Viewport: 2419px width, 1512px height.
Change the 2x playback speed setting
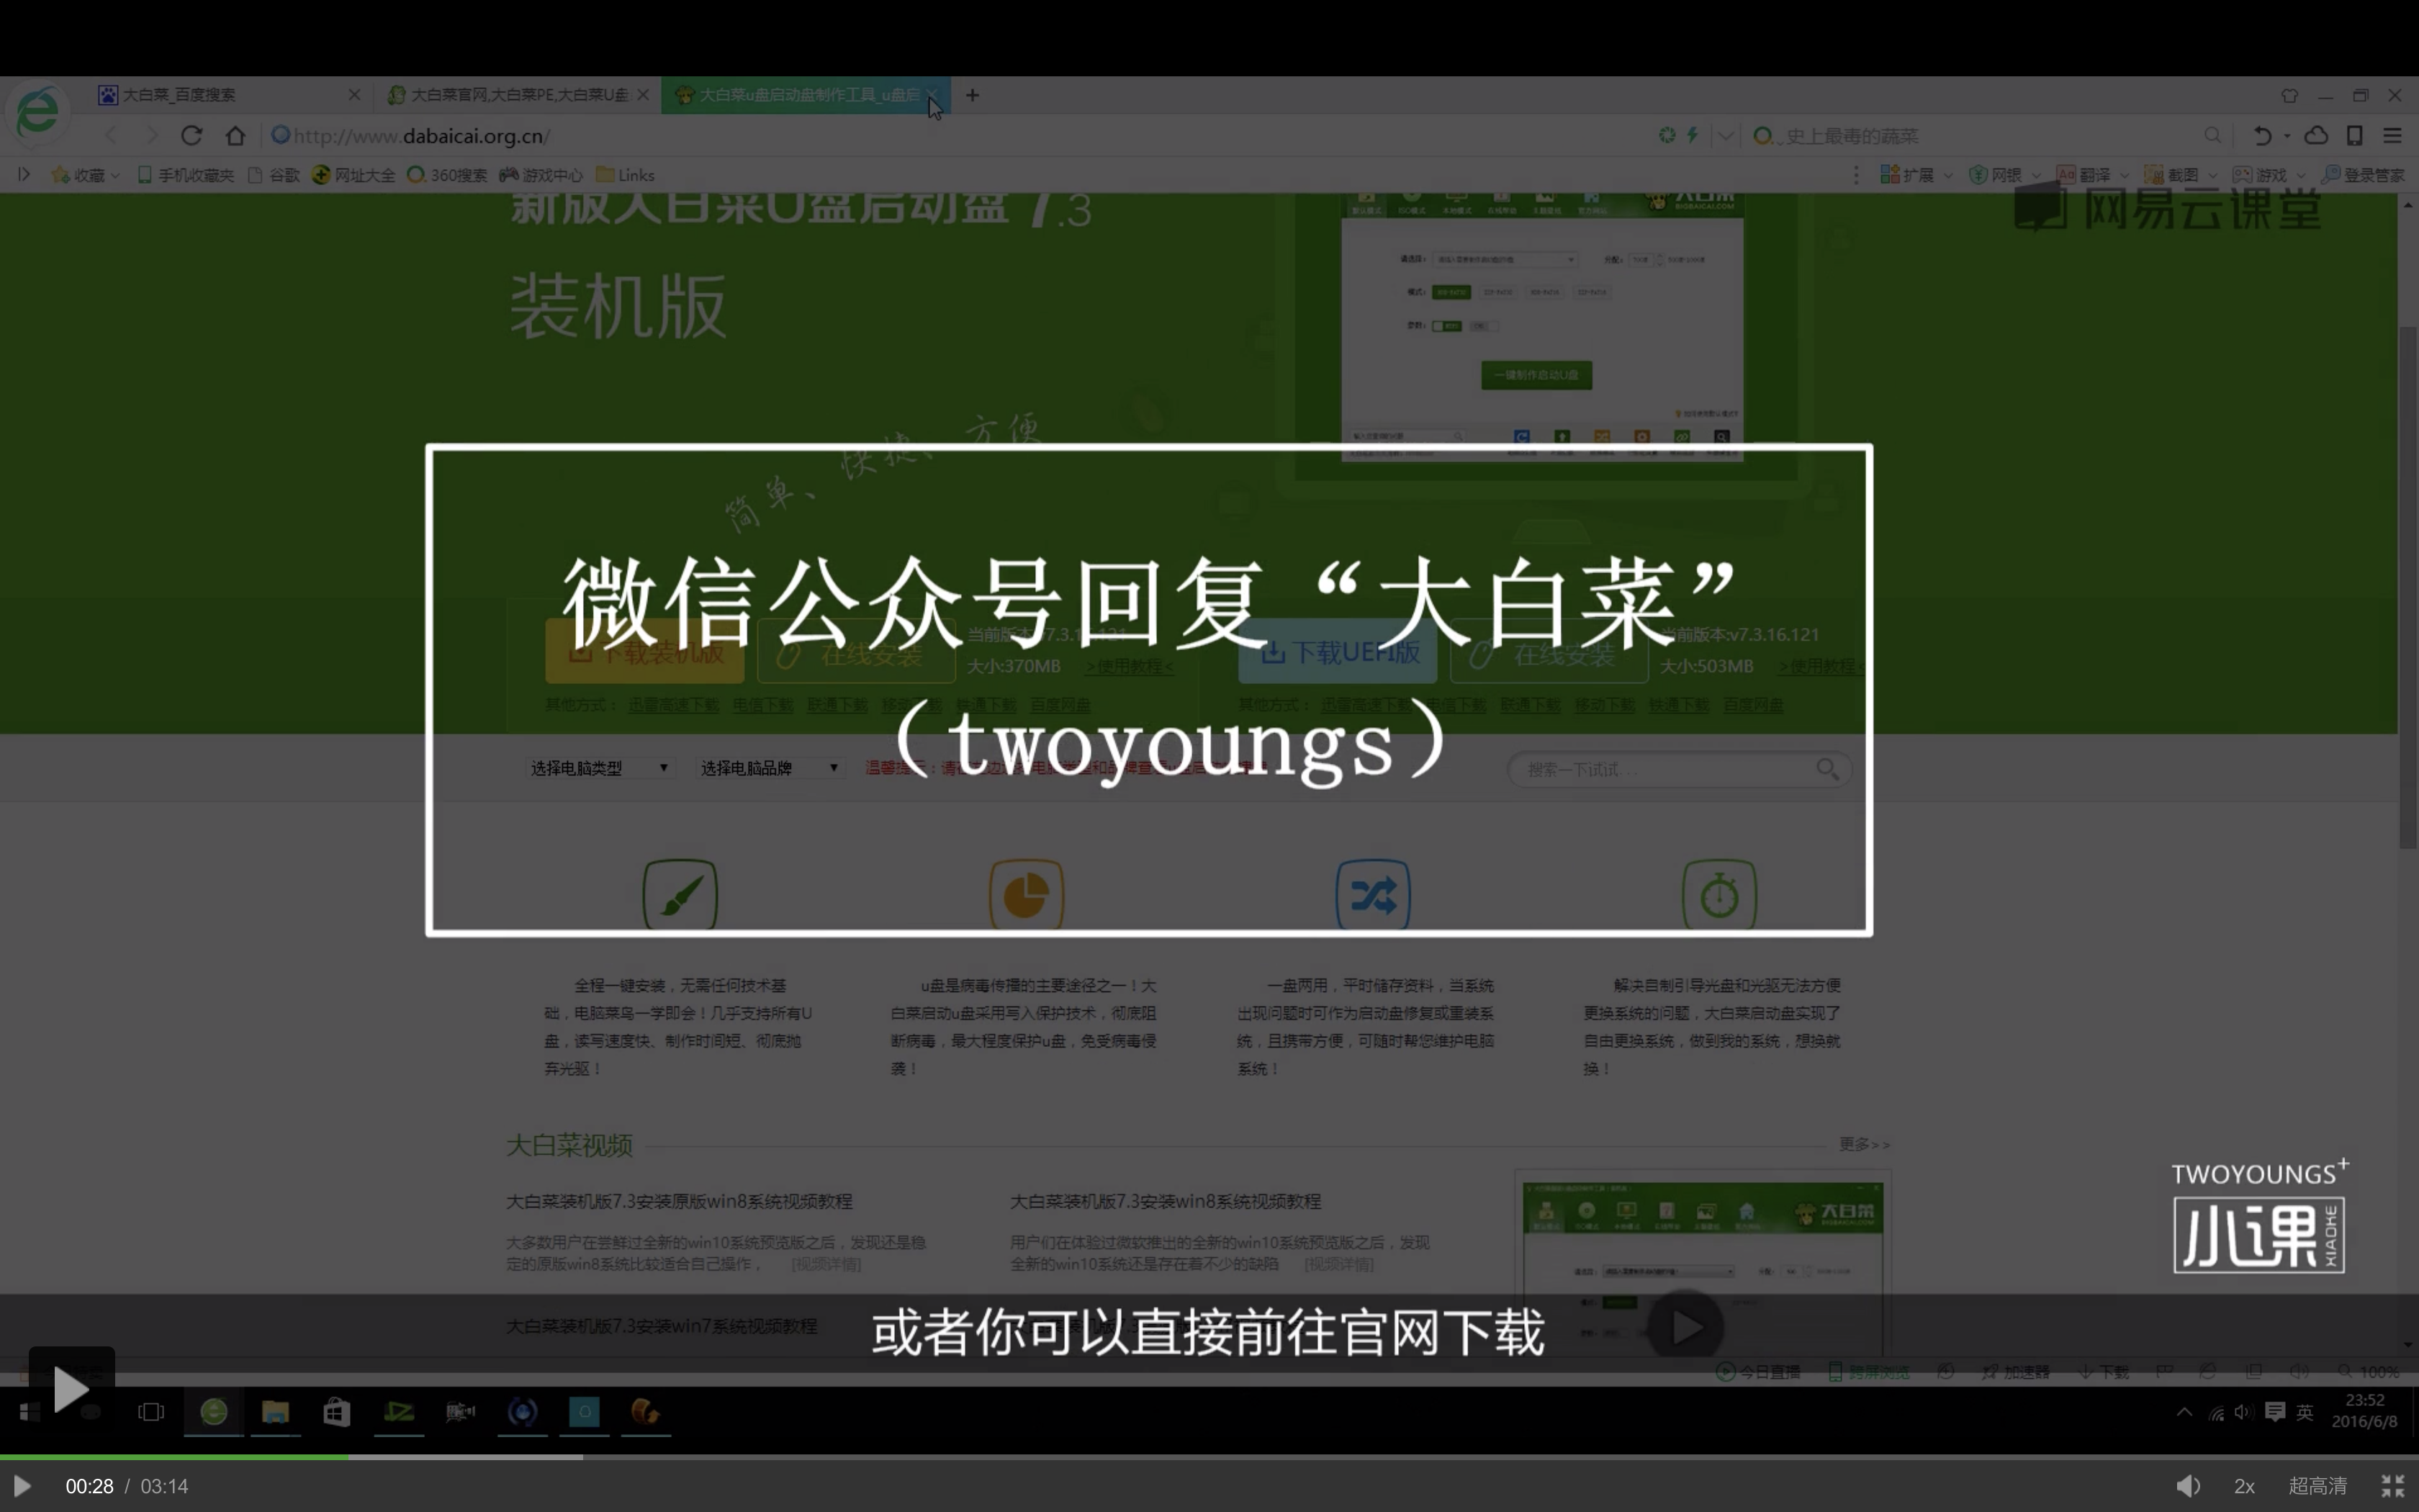2244,1486
